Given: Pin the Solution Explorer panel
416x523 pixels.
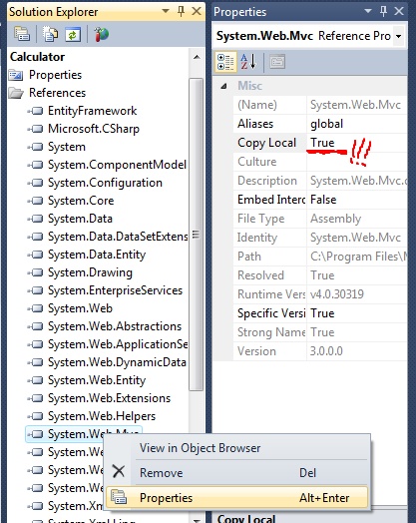Looking at the screenshot, I should click(181, 12).
